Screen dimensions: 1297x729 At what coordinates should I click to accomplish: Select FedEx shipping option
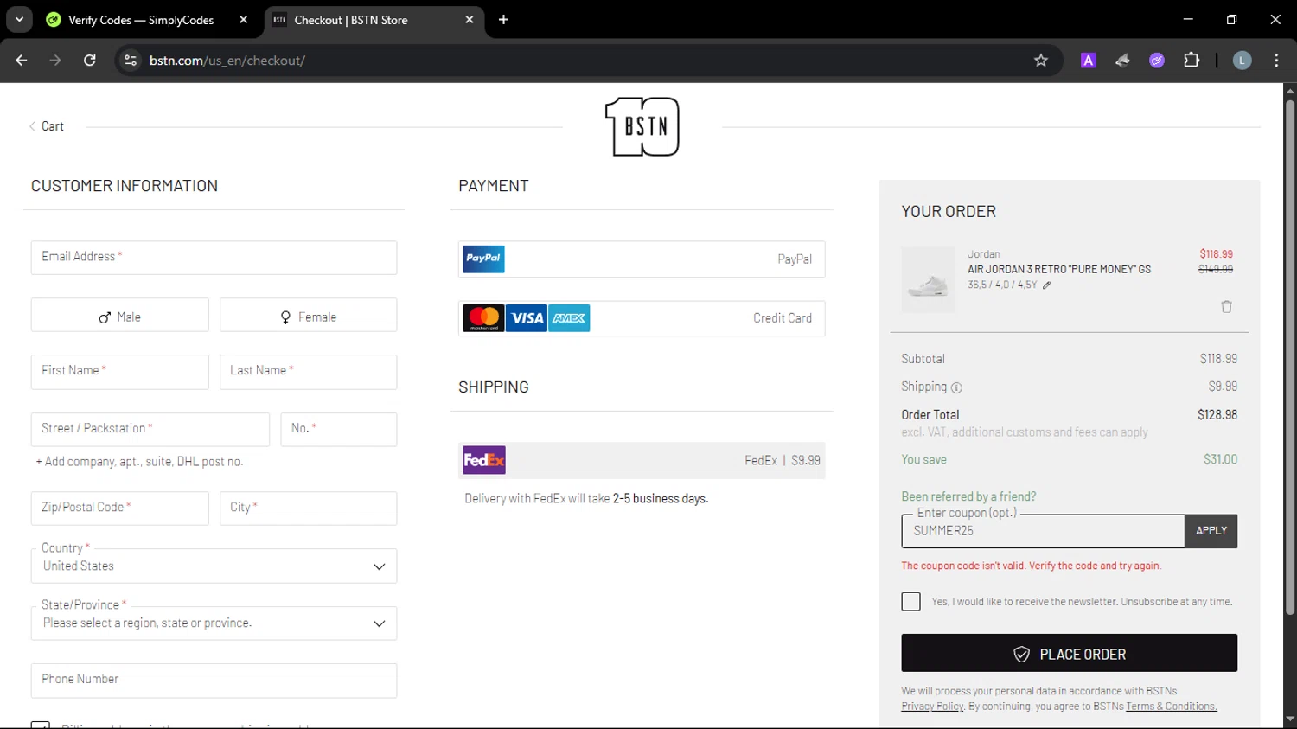[x=642, y=460]
